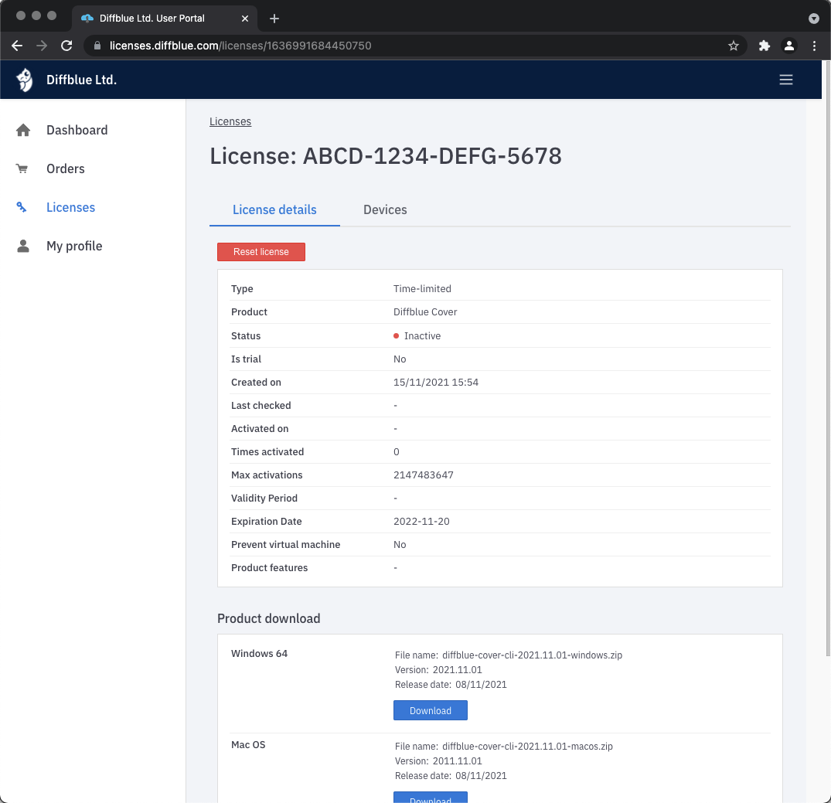The image size is (831, 803).
Task: Switch to the Devices tab
Action: point(385,209)
